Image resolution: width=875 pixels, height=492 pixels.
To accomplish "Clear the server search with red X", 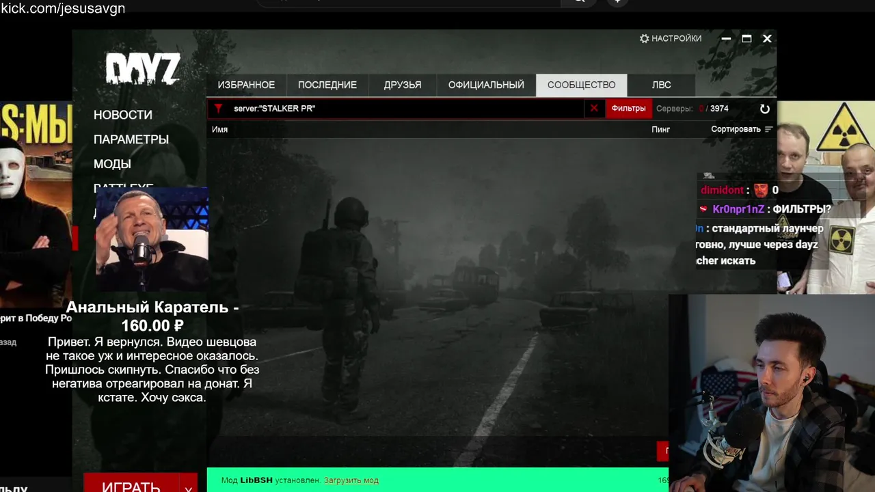I will [594, 108].
